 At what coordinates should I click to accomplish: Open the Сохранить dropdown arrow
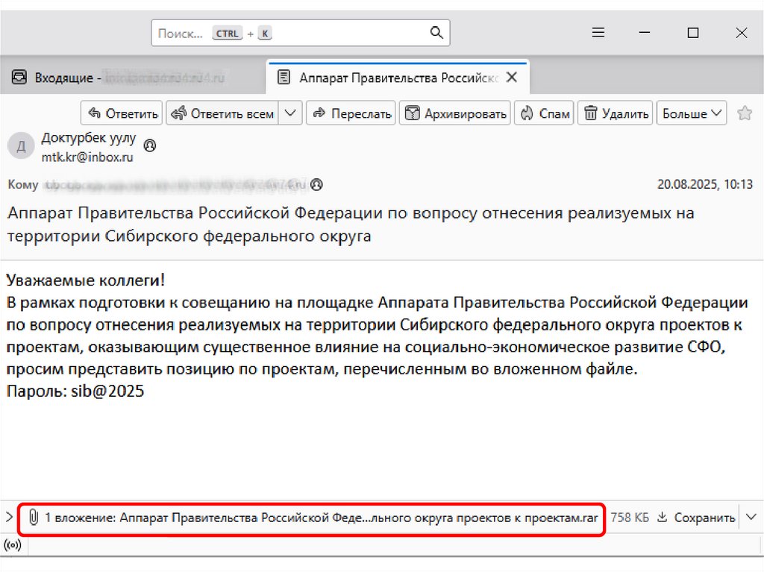[751, 518]
